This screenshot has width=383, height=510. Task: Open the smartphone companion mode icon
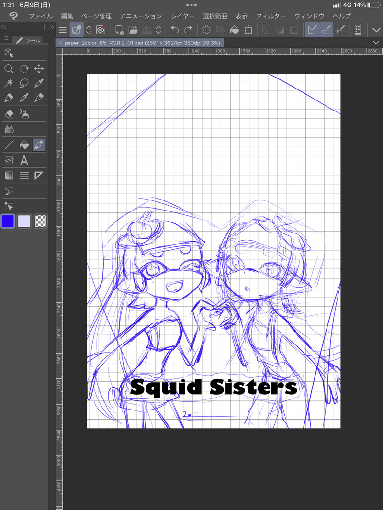[358, 30]
